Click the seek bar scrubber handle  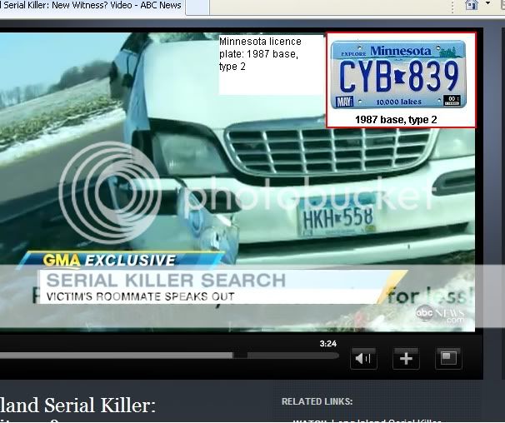pos(240,356)
